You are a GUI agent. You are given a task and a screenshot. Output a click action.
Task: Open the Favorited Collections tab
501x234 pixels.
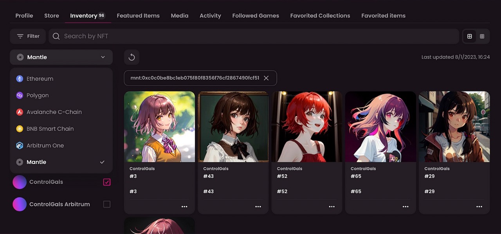click(x=320, y=16)
